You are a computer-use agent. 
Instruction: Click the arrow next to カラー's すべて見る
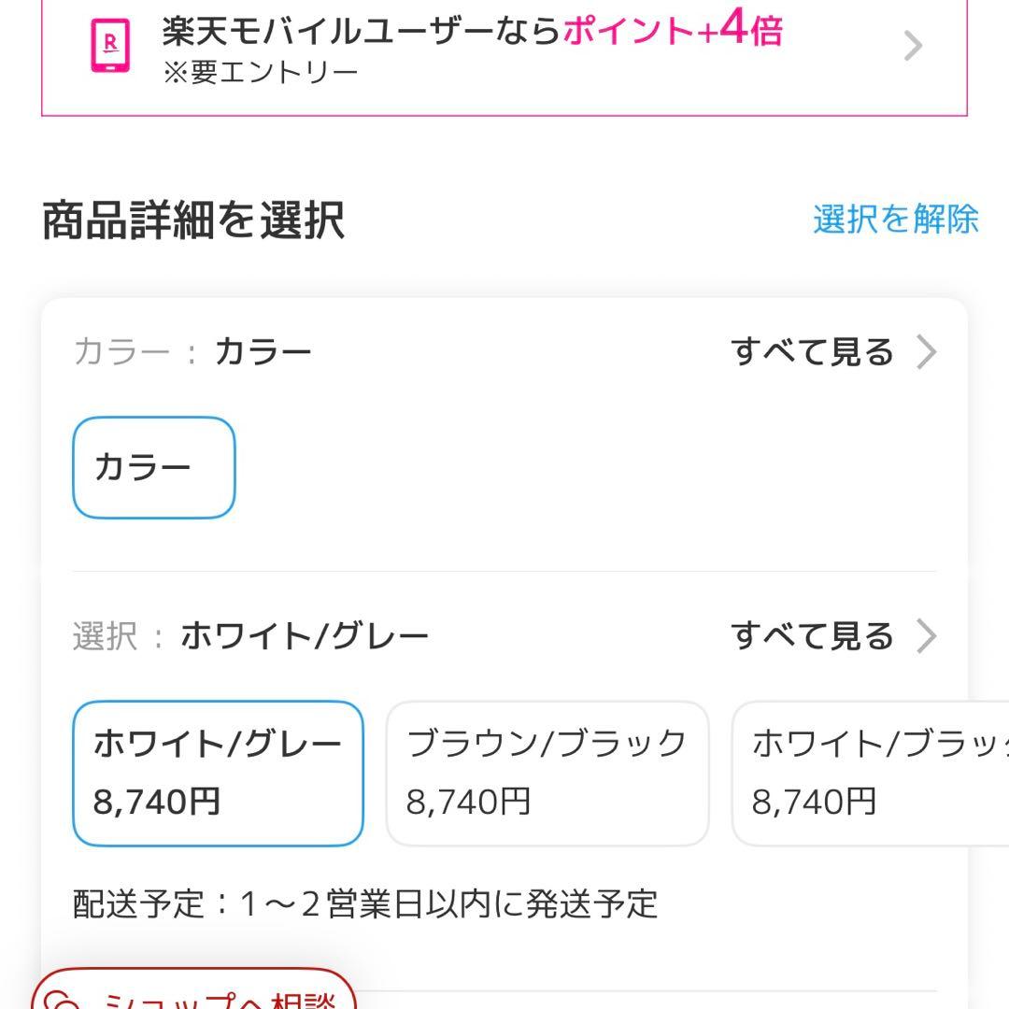(927, 352)
